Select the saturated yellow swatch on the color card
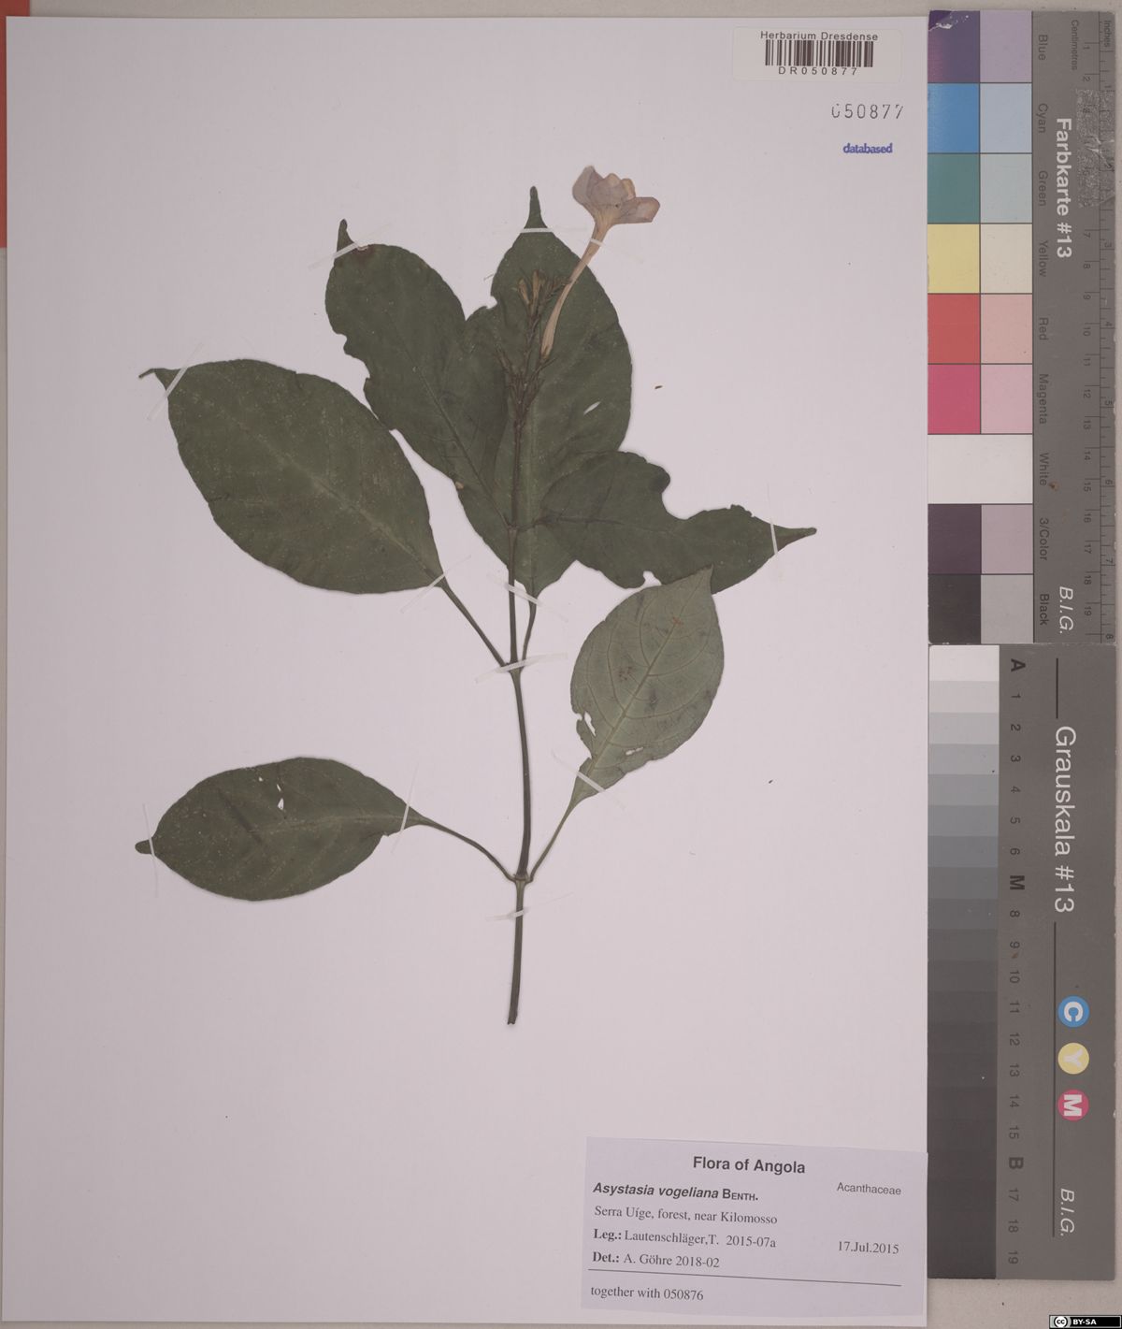This screenshot has width=1122, height=1329. pos(953,258)
